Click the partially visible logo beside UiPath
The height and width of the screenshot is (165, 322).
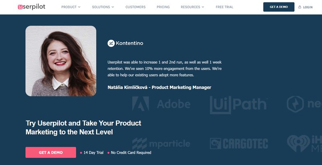click(x=304, y=104)
